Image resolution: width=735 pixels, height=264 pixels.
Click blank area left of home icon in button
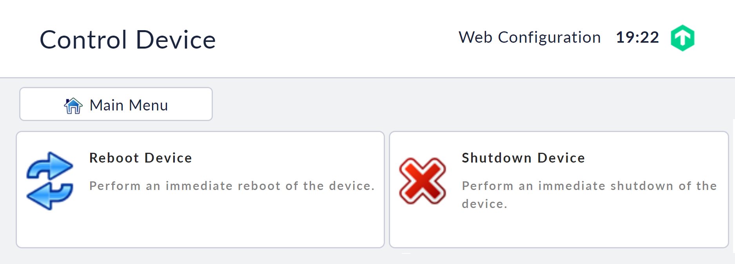[41, 105]
